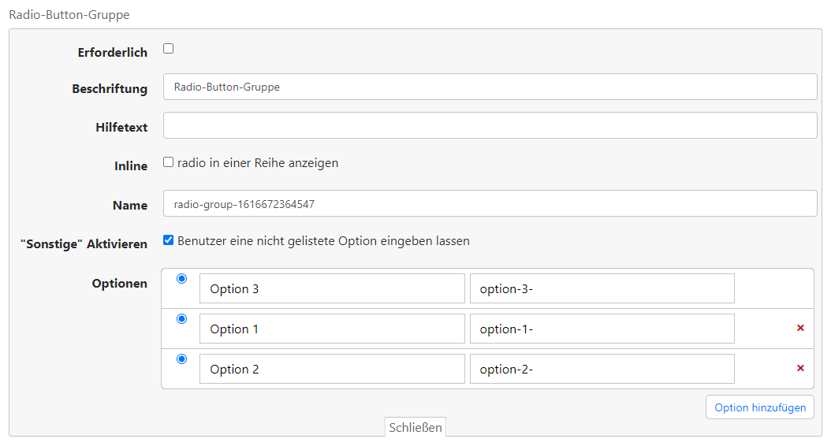Click the Inline label
The width and height of the screenshot is (831, 446).
tap(131, 166)
